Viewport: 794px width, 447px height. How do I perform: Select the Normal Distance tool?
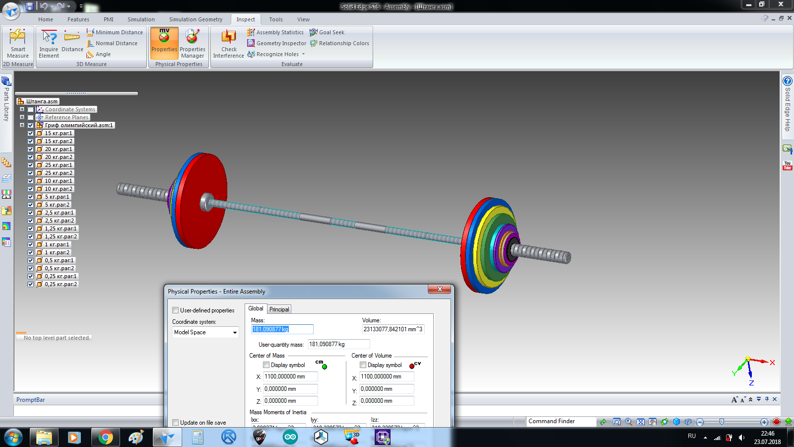pyautogui.click(x=112, y=43)
